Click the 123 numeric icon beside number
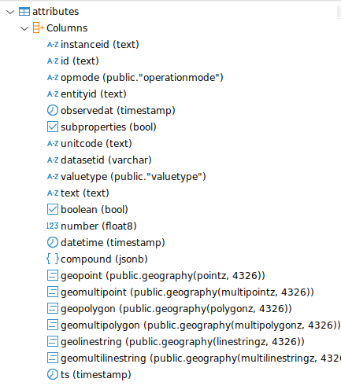The image size is (341, 386). click(x=52, y=226)
